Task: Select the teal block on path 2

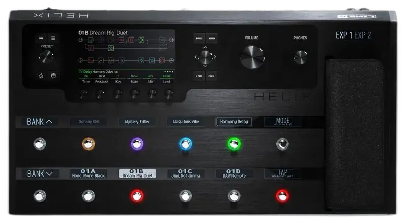Action: 141,60
